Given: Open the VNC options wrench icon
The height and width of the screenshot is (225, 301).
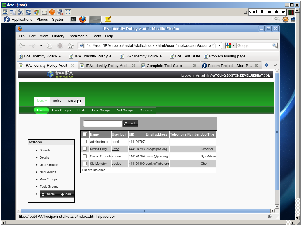Looking at the screenshot, I should point(20,12).
